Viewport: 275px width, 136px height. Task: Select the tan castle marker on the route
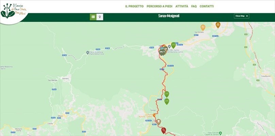[x=159, y=122]
